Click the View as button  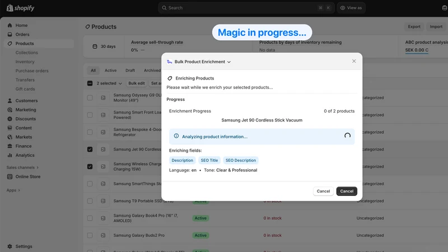(x=351, y=8)
